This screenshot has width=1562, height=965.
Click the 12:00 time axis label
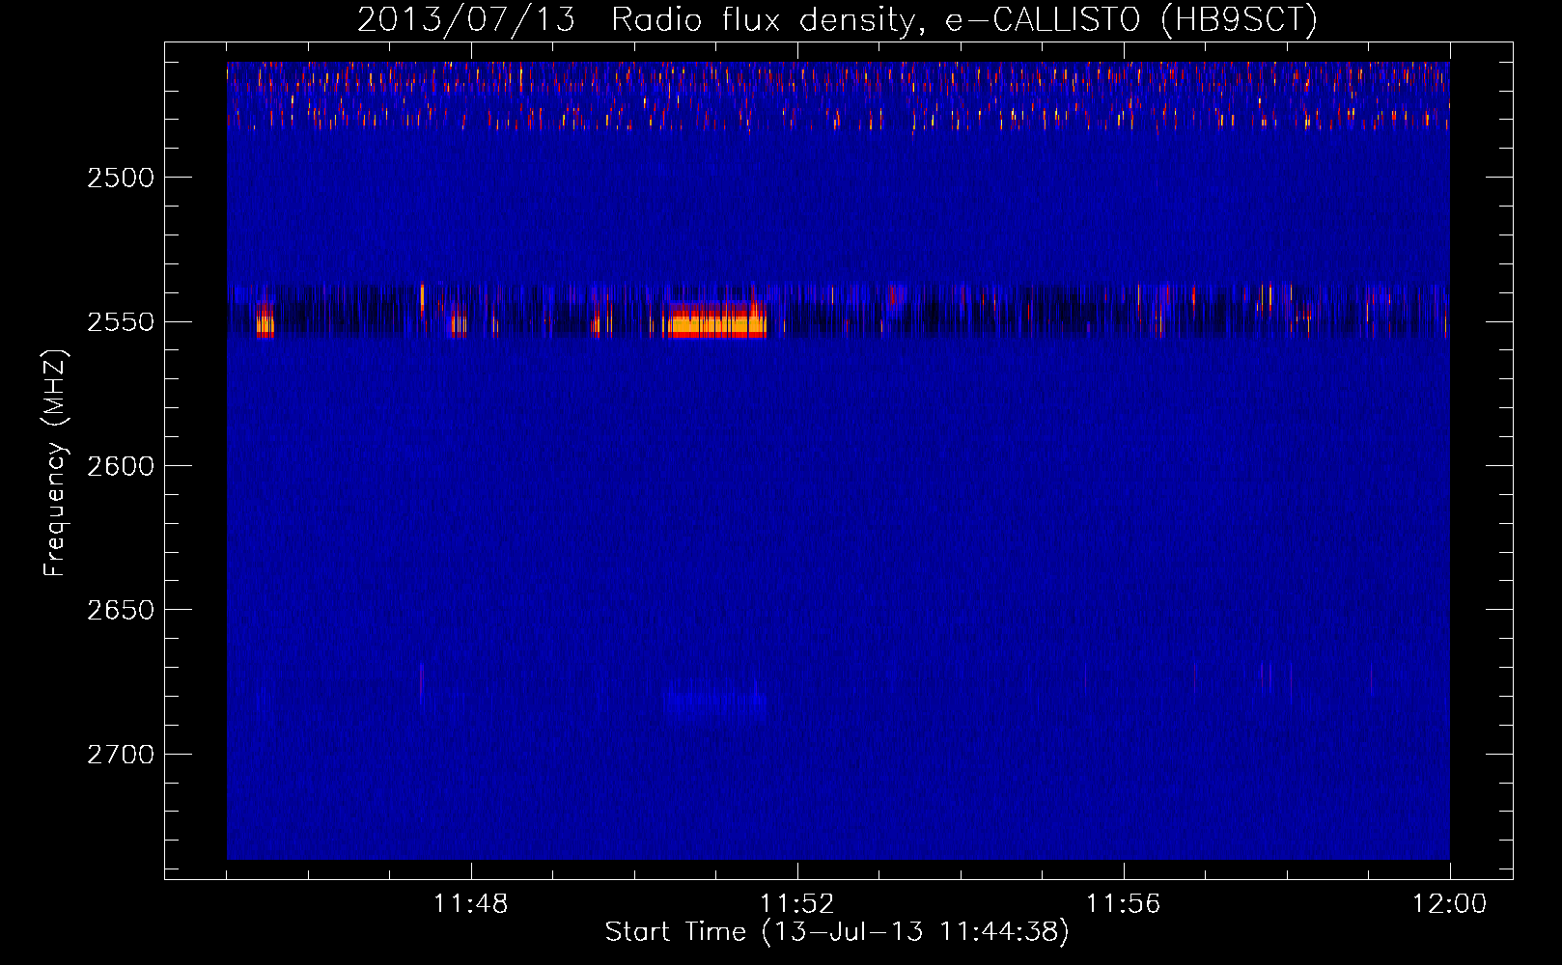1449,904
